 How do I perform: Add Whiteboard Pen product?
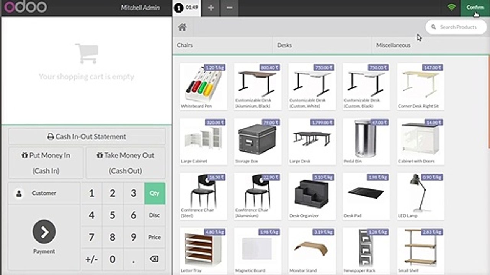coord(203,87)
